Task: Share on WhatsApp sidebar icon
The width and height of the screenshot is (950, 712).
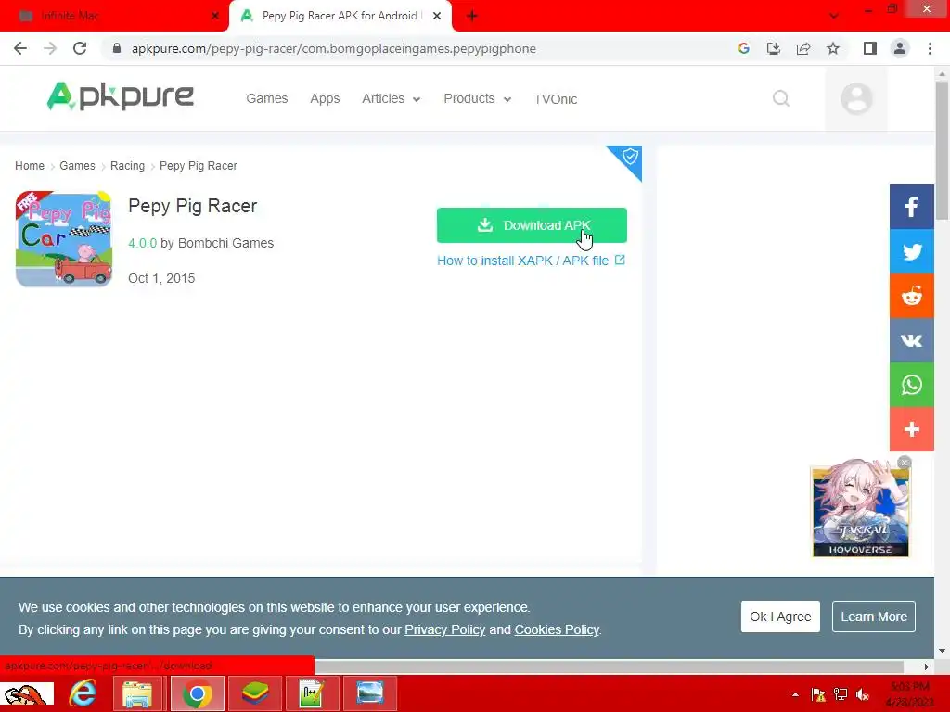Action: pos(911,385)
